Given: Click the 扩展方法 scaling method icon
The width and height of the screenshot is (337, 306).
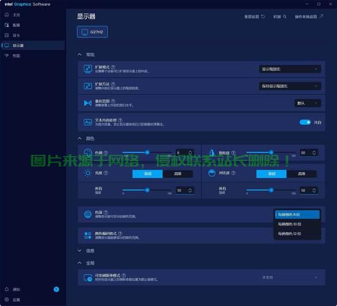Looking at the screenshot, I should point(88,86).
